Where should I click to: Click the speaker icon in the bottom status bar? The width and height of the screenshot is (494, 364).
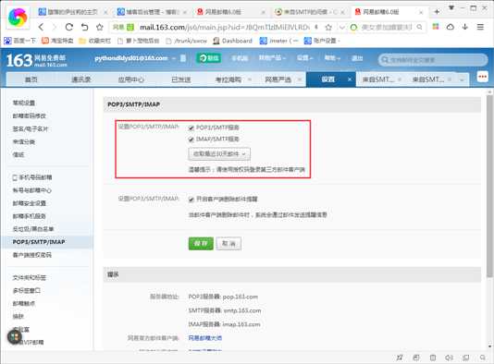point(449,358)
